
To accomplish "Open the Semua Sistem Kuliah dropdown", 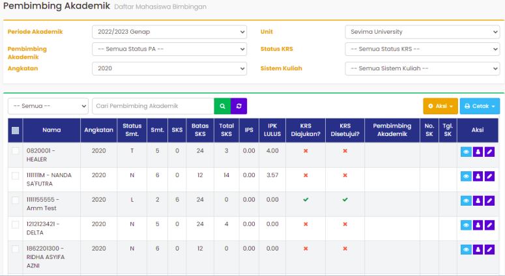I will point(422,68).
